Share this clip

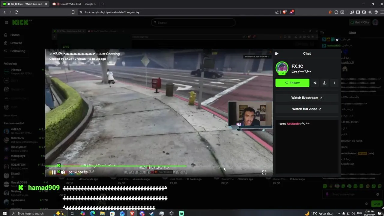click(x=315, y=83)
